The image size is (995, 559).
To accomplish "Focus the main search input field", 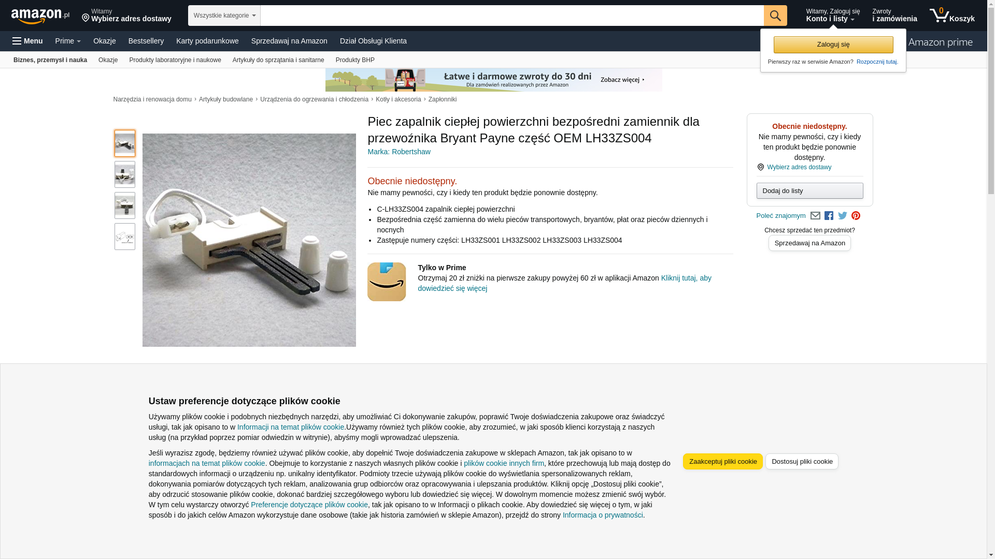I will click(x=512, y=16).
